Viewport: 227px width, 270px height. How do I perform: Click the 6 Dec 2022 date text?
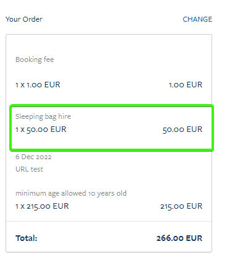tap(33, 157)
